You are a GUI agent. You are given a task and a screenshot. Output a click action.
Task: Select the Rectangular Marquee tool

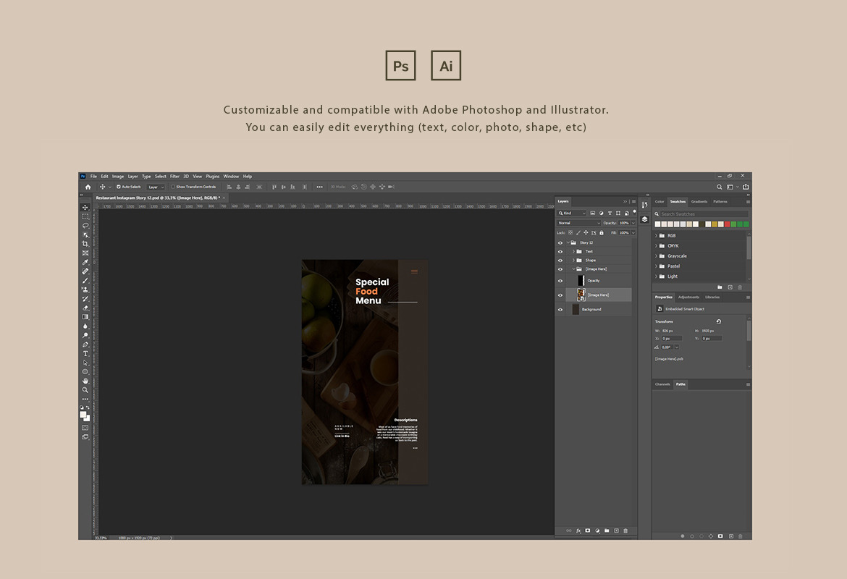click(x=85, y=216)
